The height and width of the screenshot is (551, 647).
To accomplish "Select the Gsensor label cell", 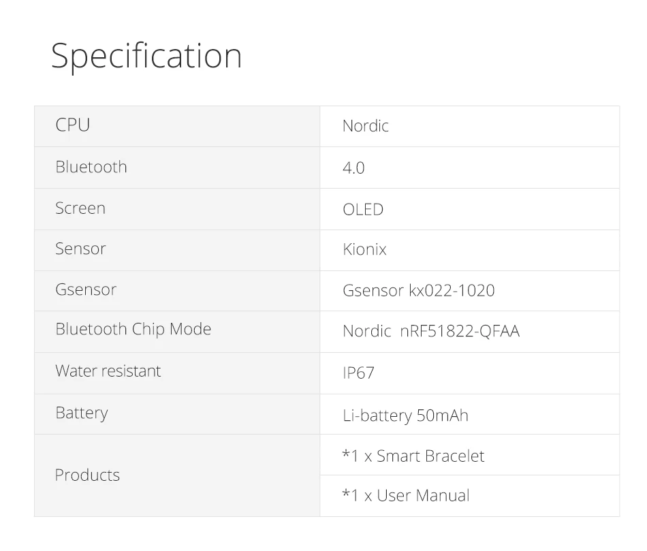I will [x=86, y=290].
